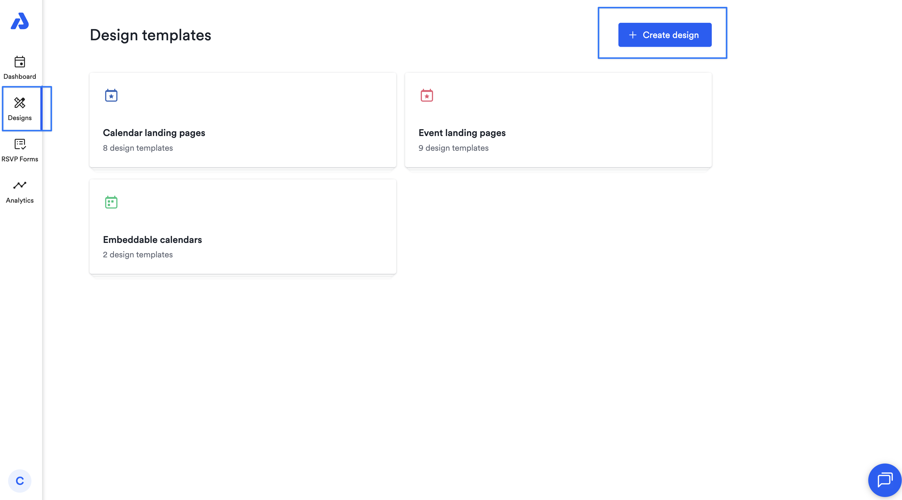The height and width of the screenshot is (500, 902).
Task: Open Dashboard via calendar icon
Action: click(20, 62)
